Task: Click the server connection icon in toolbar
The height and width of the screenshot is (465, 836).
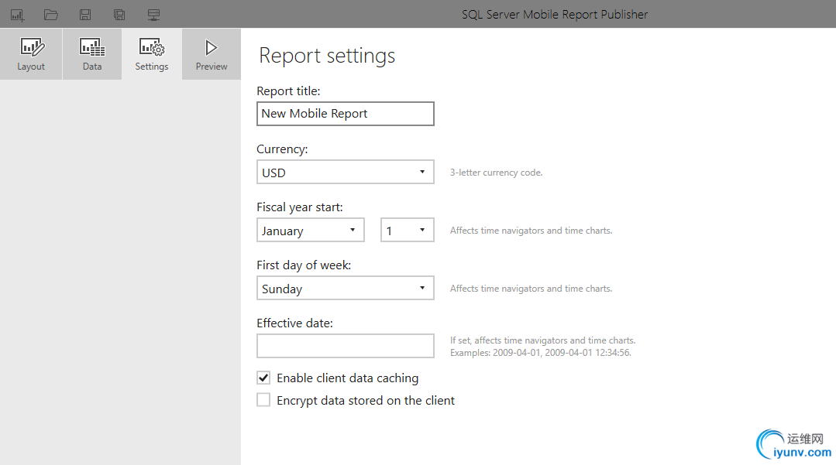Action: tap(153, 15)
